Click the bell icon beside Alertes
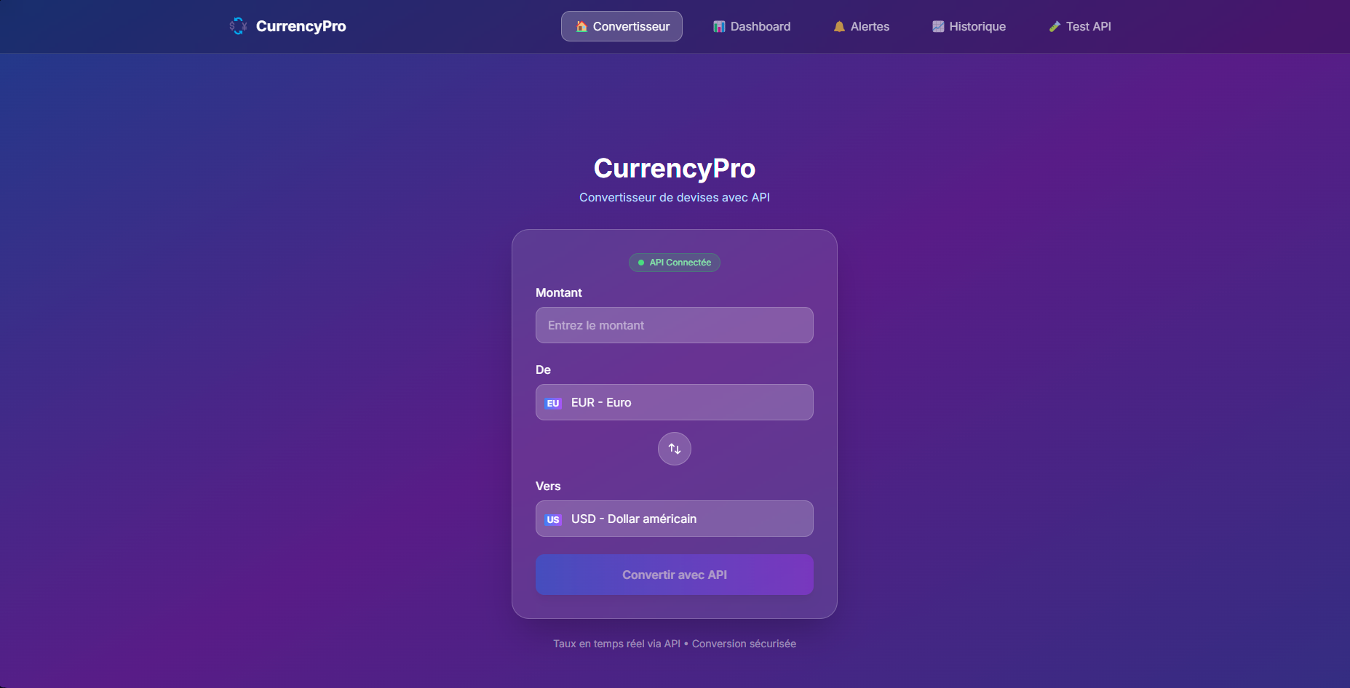Screen dimensions: 1350x688 [x=839, y=26]
